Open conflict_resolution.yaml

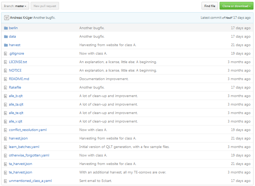[x=28, y=130]
